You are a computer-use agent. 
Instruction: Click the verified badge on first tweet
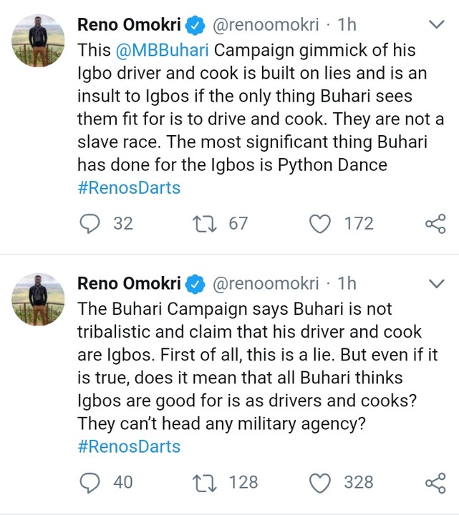[195, 26]
